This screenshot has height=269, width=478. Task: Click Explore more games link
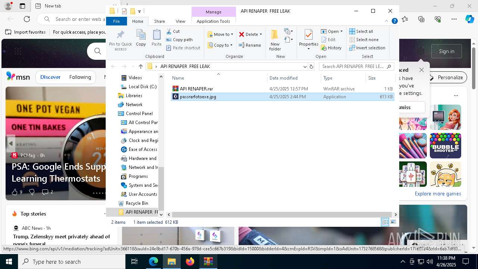(438, 194)
